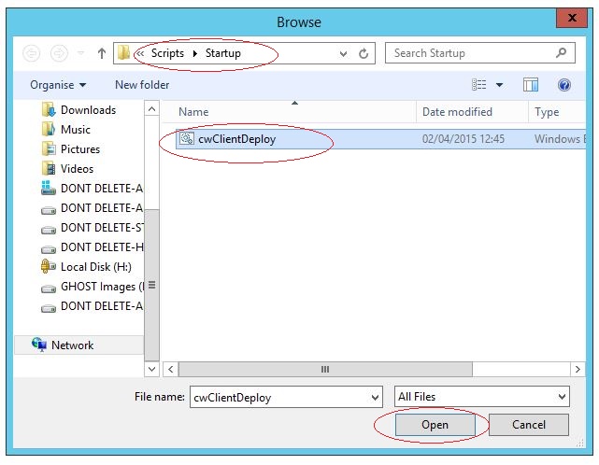Click the folder icon in address bar
Screen dimensions: 599x465
(x=123, y=52)
